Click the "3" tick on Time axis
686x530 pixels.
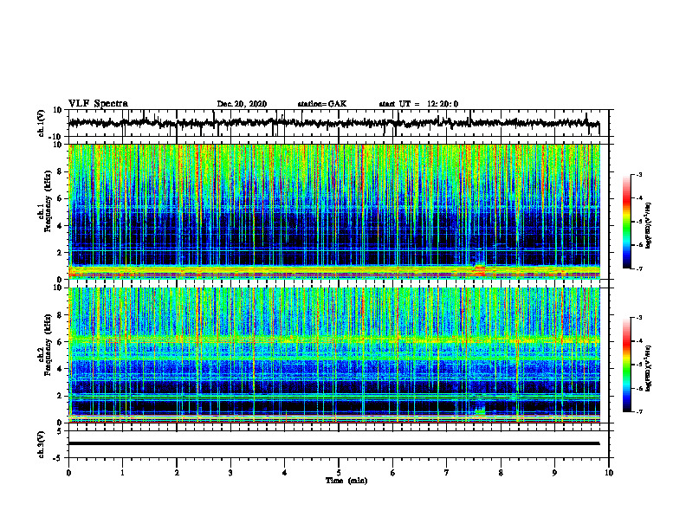pyautogui.click(x=230, y=473)
